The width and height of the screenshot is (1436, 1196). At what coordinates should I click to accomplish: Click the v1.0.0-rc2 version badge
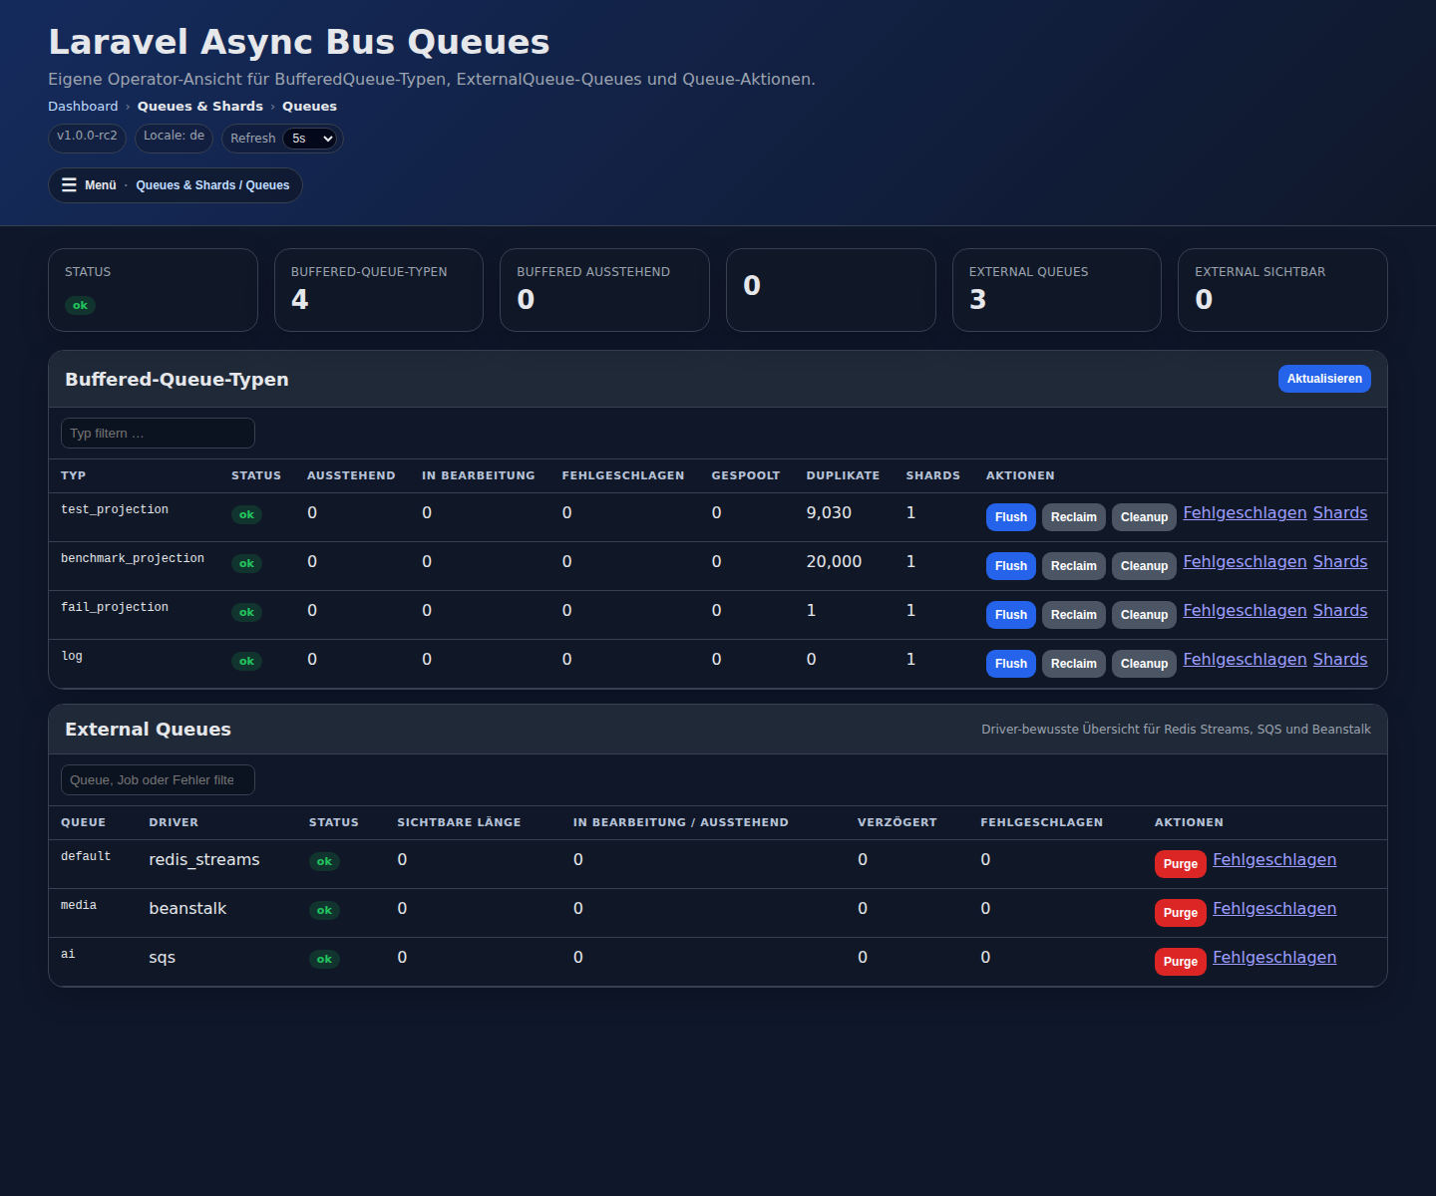click(87, 137)
